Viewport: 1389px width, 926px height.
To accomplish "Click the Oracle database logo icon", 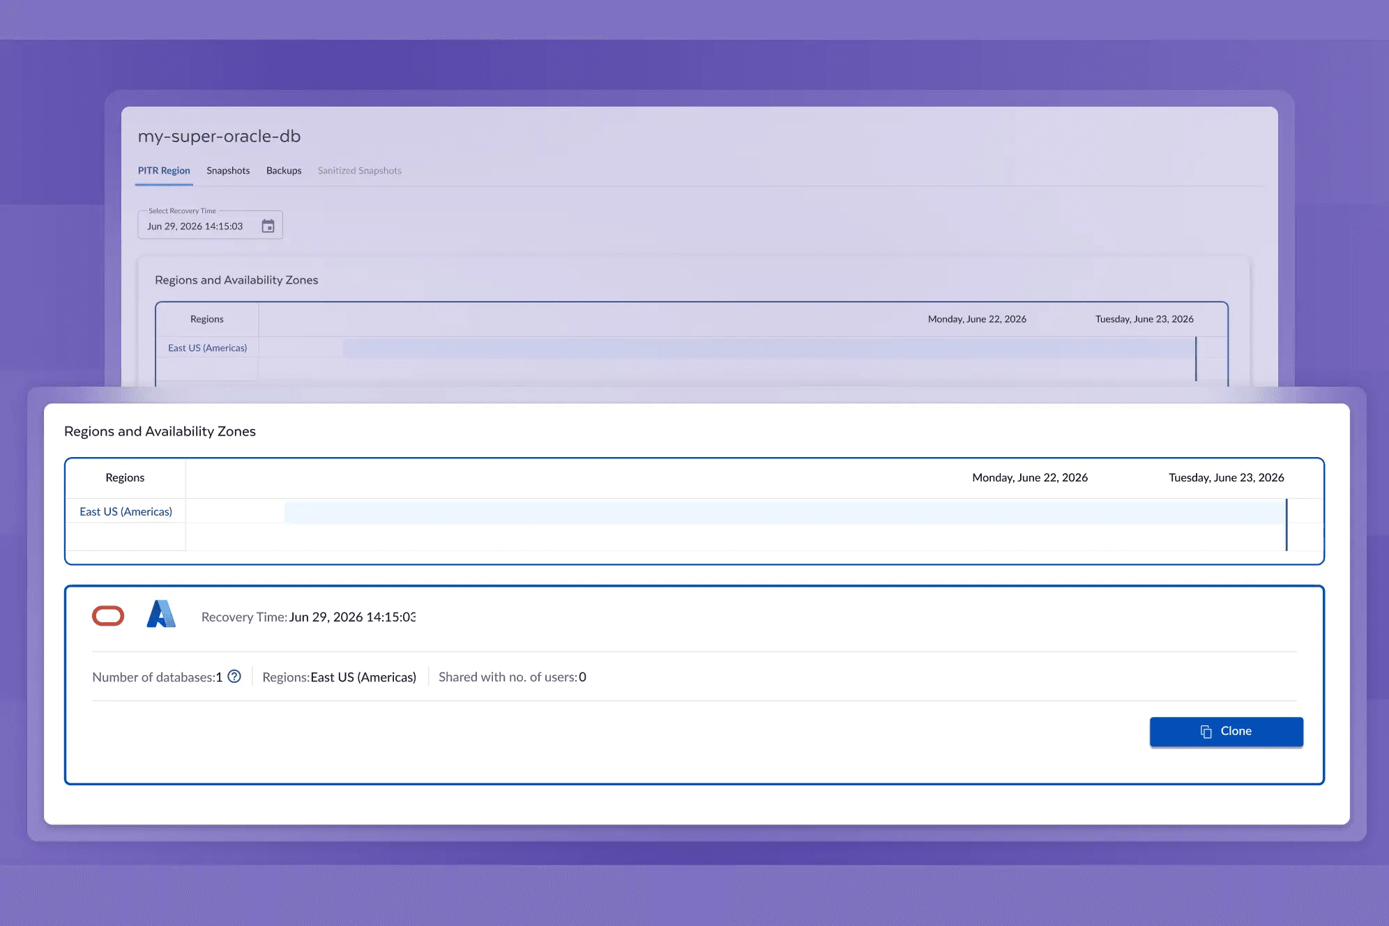I will coord(108,616).
